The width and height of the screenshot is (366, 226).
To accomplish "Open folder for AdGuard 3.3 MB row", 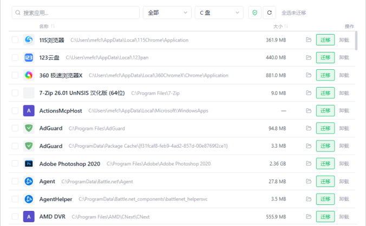I will 309,146.
